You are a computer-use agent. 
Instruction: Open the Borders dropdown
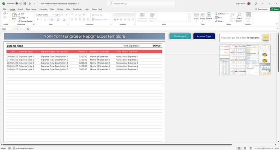[x=54, y=19]
